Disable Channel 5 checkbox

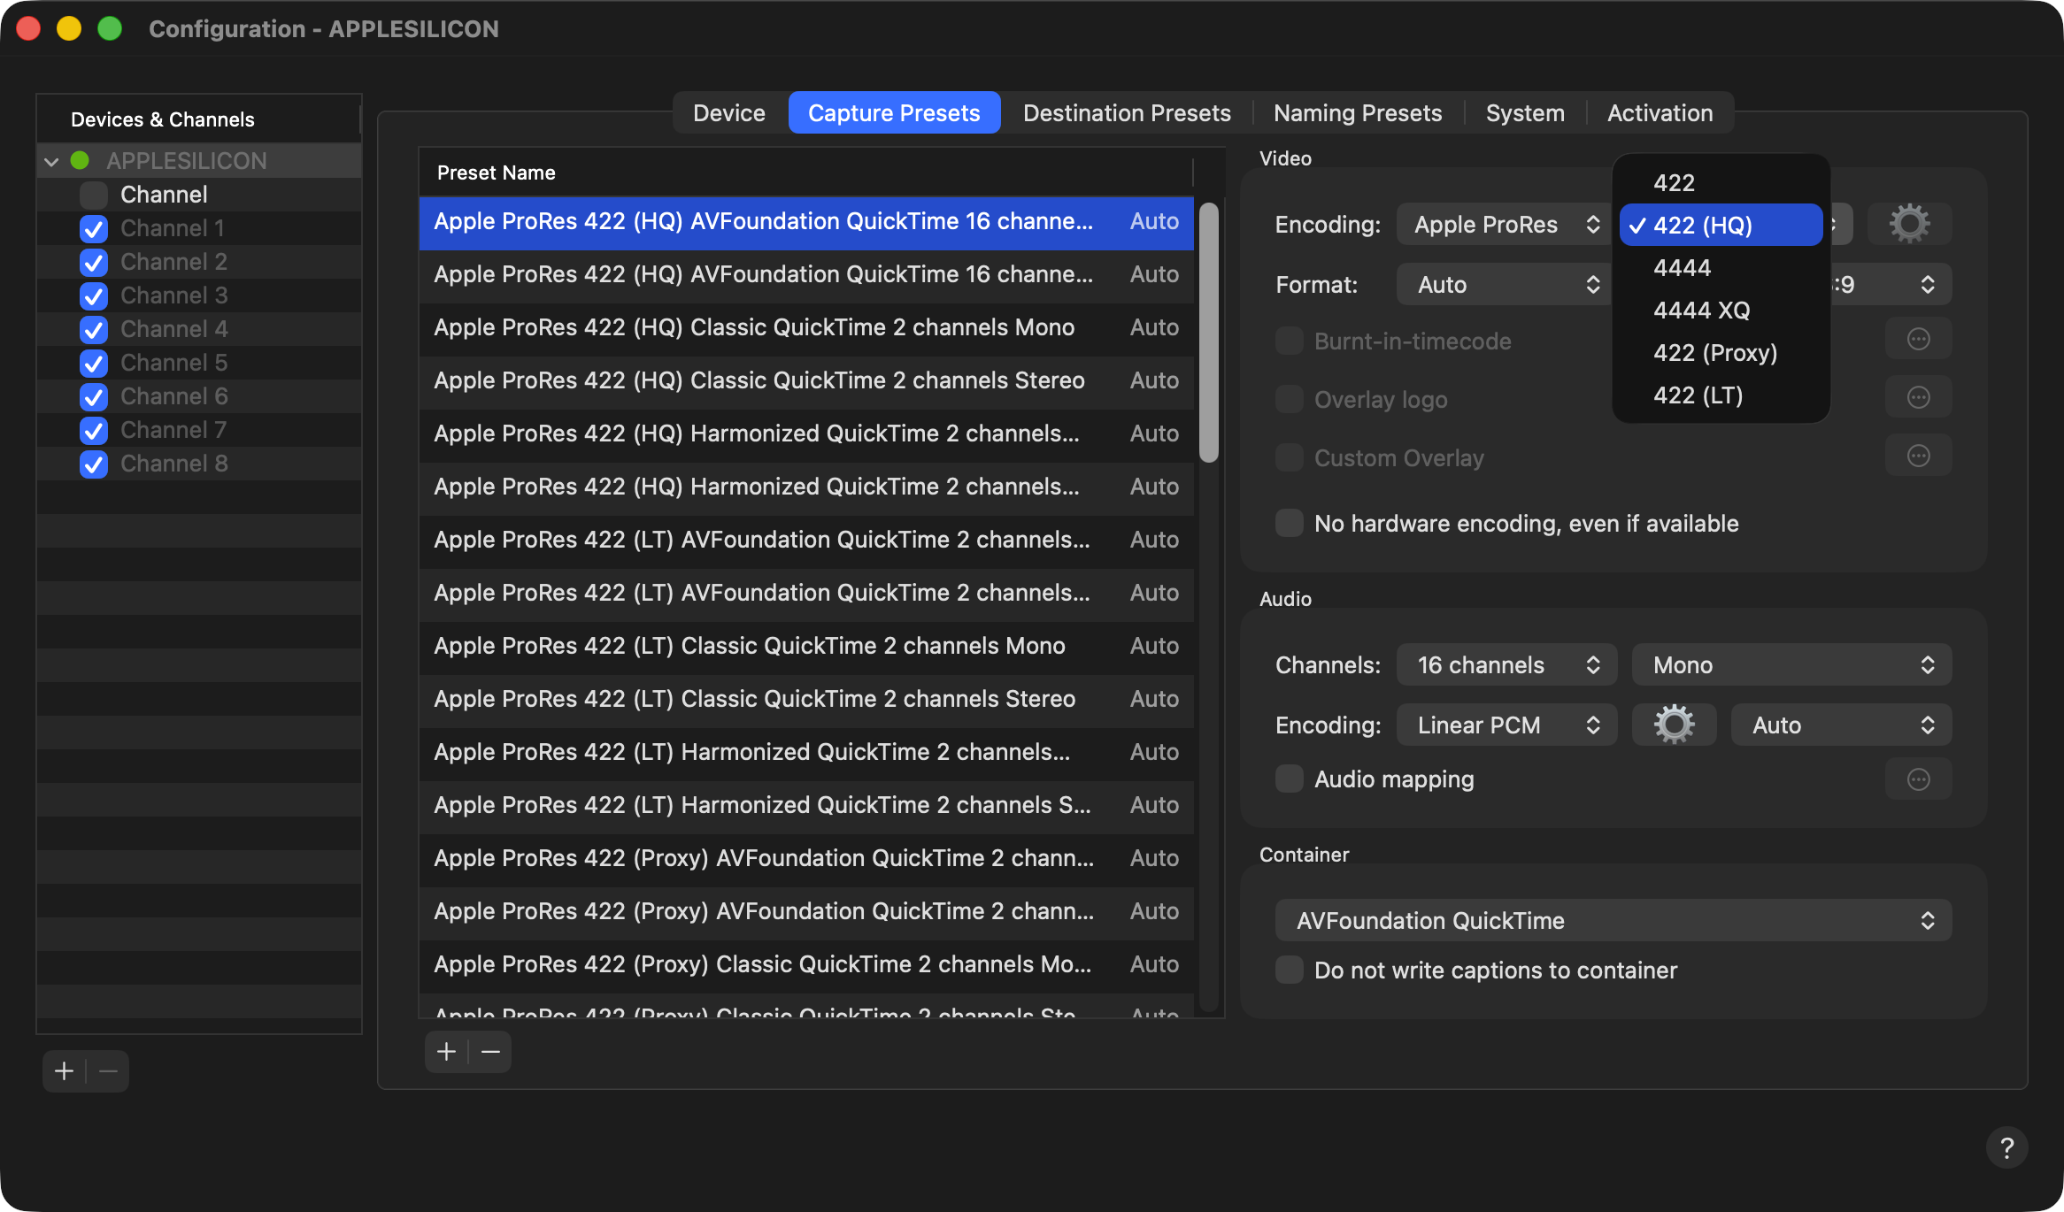(x=94, y=363)
